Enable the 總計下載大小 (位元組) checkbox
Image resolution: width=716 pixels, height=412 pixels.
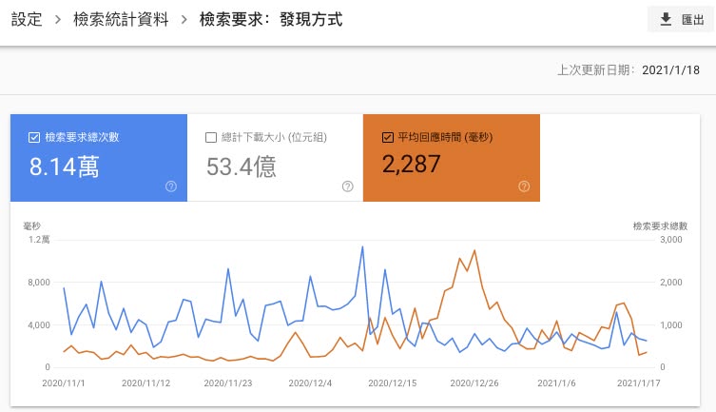coord(211,137)
